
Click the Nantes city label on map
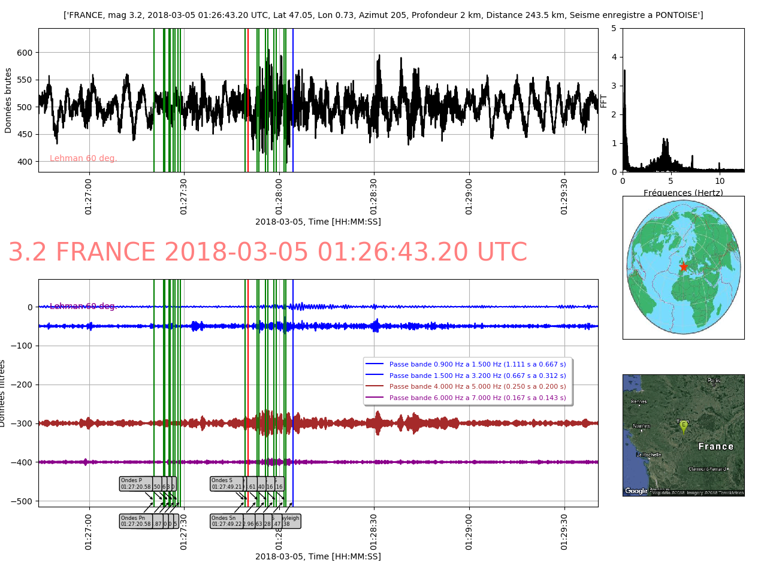[641, 426]
